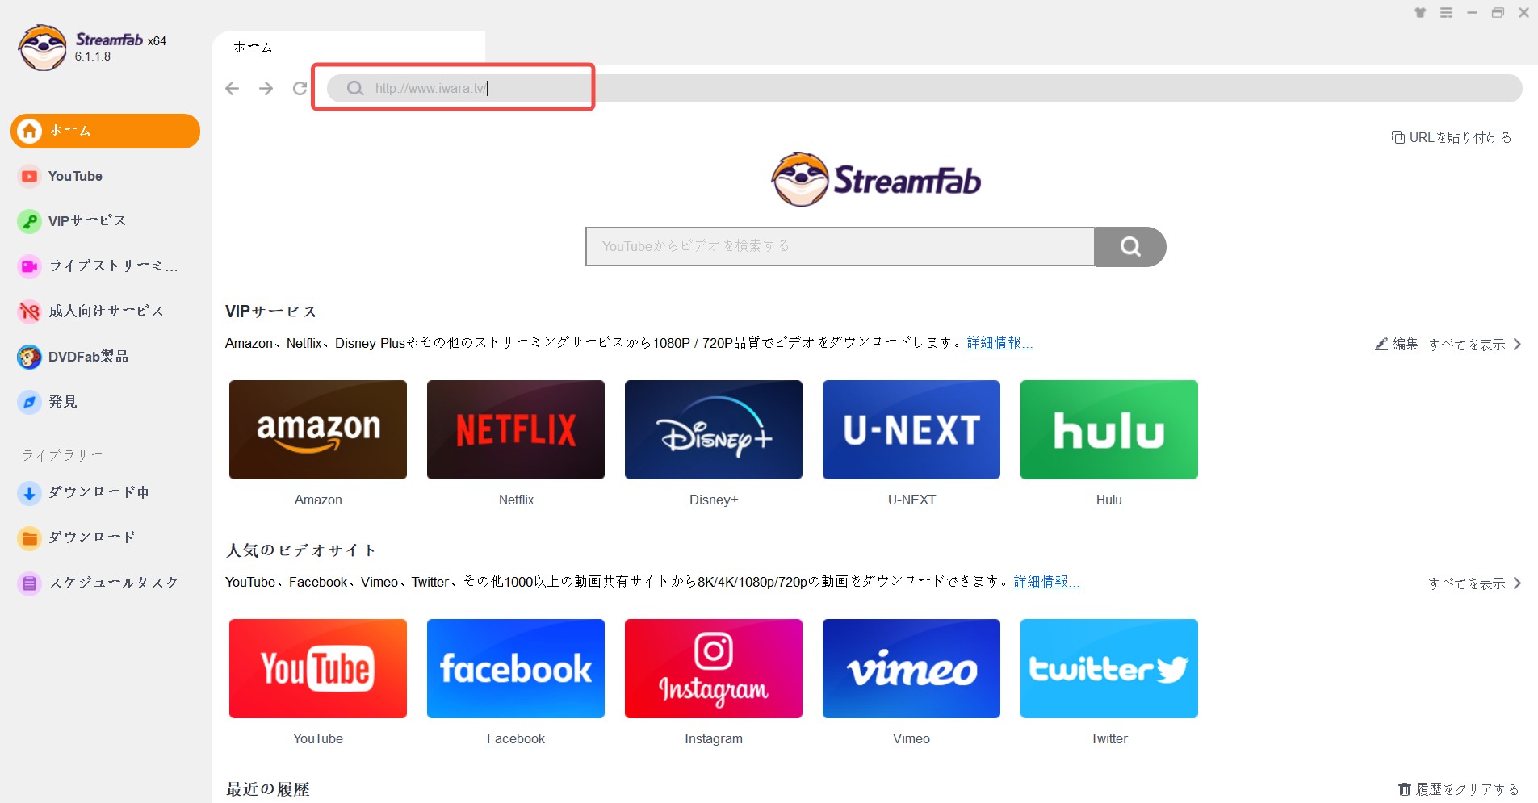Click the URL address input field
This screenshot has width=1538, height=803.
coord(924,89)
